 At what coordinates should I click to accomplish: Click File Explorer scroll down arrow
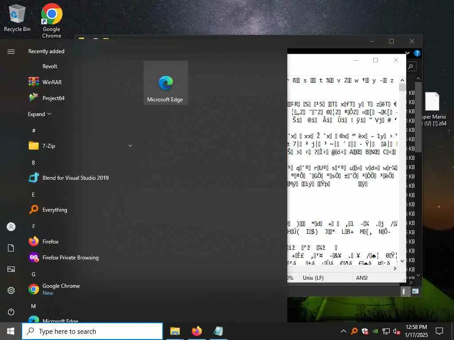[418, 274]
